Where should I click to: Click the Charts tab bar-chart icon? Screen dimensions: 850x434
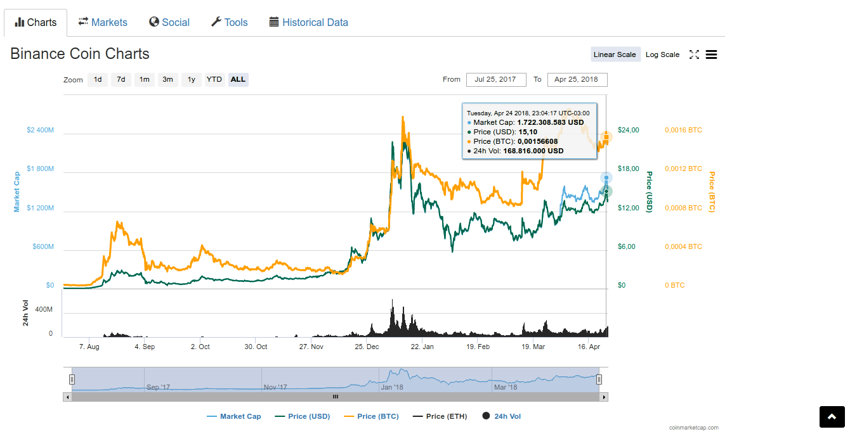[20, 22]
